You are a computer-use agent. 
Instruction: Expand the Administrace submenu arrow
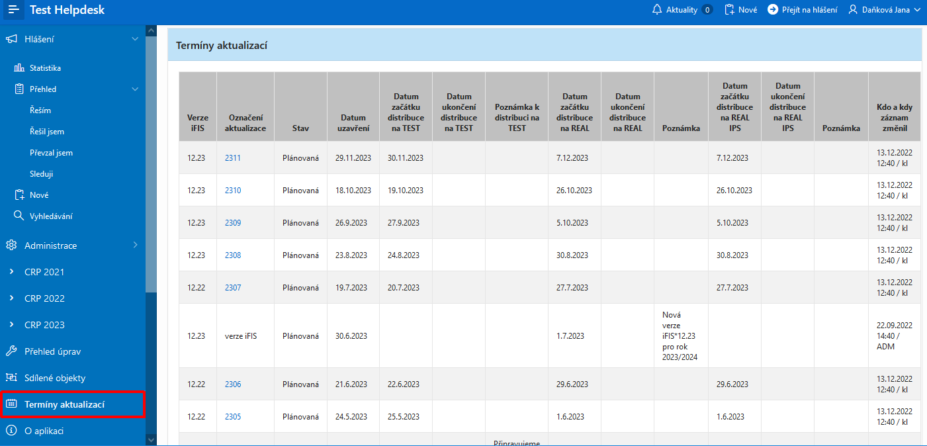(135, 245)
